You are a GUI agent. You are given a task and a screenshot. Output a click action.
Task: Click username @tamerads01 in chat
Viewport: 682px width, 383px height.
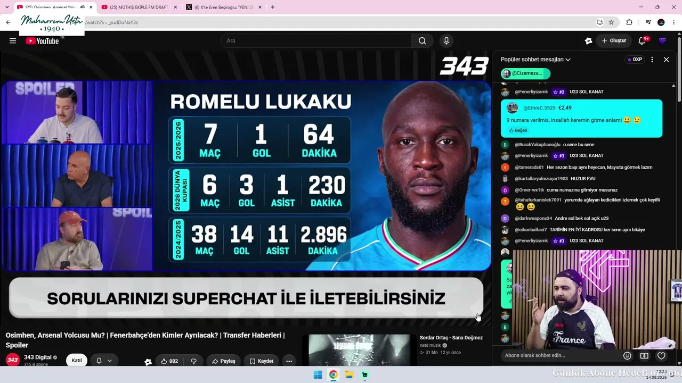point(529,168)
